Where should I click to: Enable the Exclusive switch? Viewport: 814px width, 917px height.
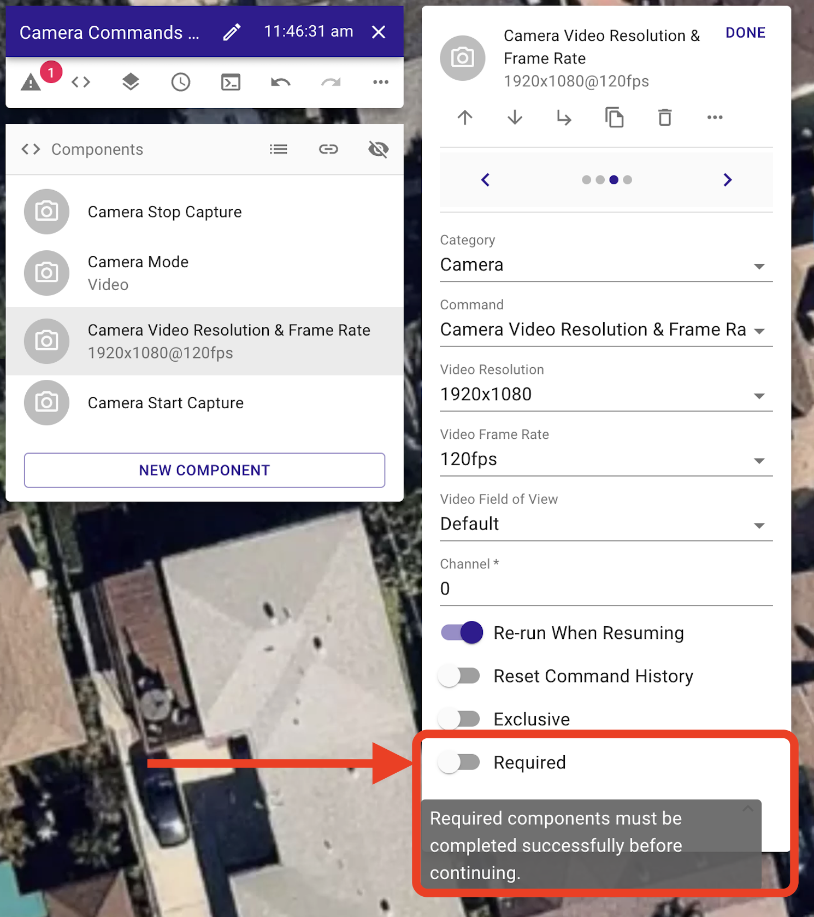(459, 719)
